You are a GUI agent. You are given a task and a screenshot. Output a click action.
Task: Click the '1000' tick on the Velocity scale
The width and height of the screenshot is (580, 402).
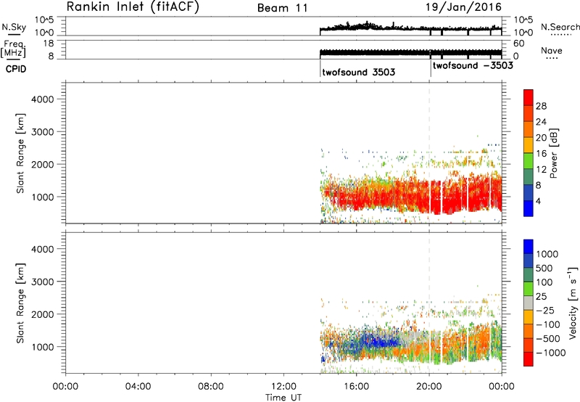click(547, 254)
